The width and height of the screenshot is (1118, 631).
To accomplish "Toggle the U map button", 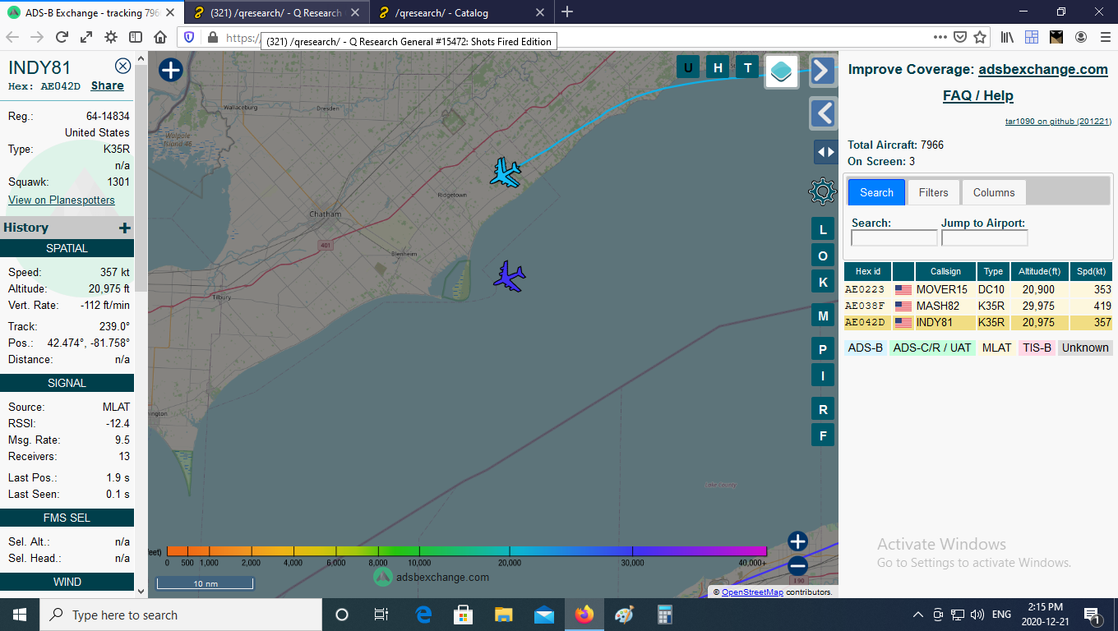I will [x=688, y=67].
